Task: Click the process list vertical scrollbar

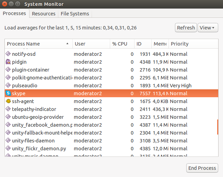Action: tap(218, 127)
